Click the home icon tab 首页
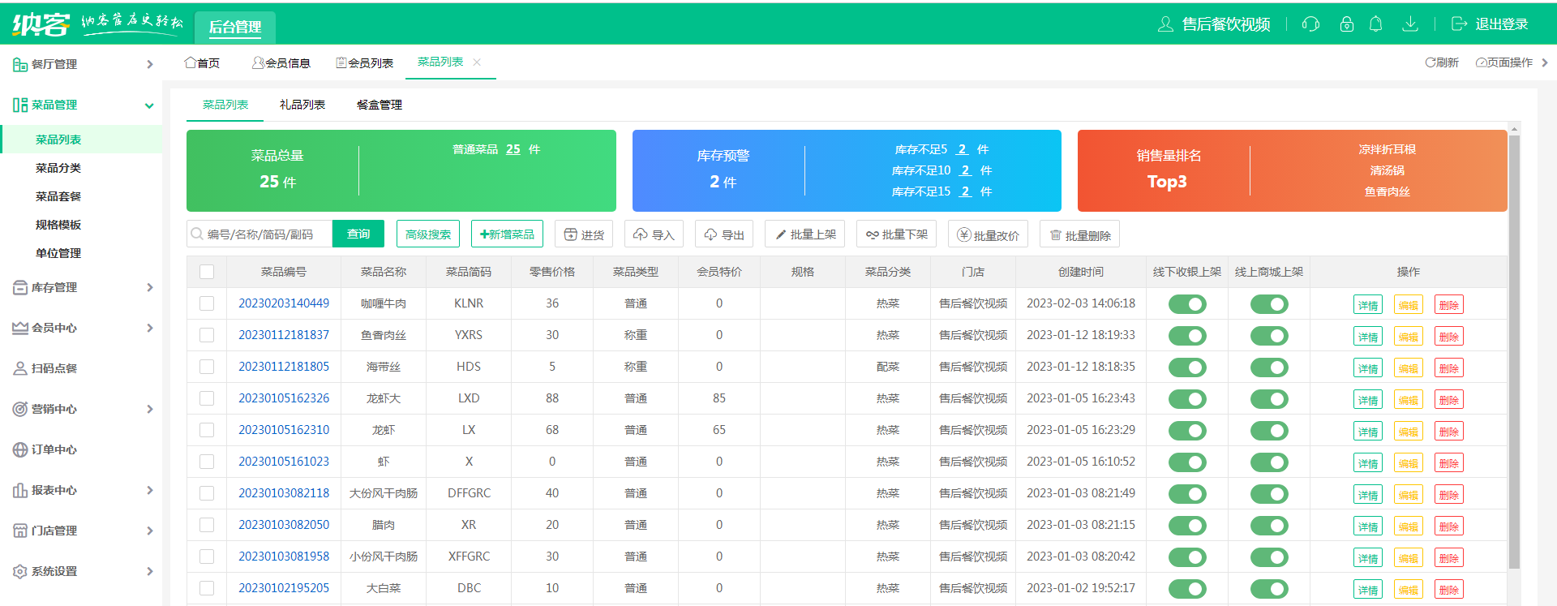 click(x=202, y=62)
